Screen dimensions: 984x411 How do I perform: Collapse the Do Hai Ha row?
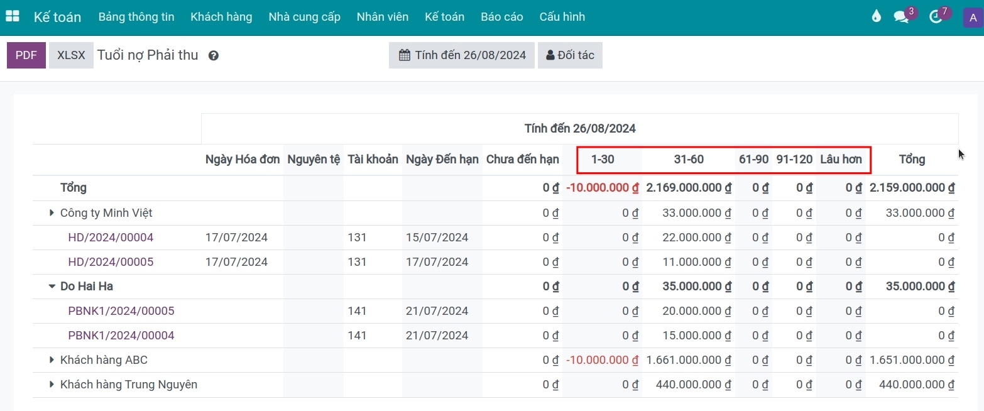(52, 287)
